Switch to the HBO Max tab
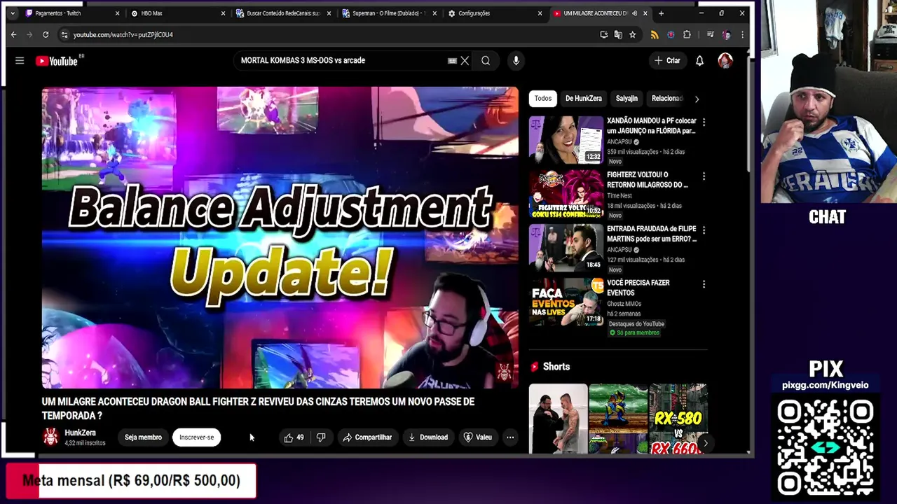 pyautogui.click(x=179, y=13)
